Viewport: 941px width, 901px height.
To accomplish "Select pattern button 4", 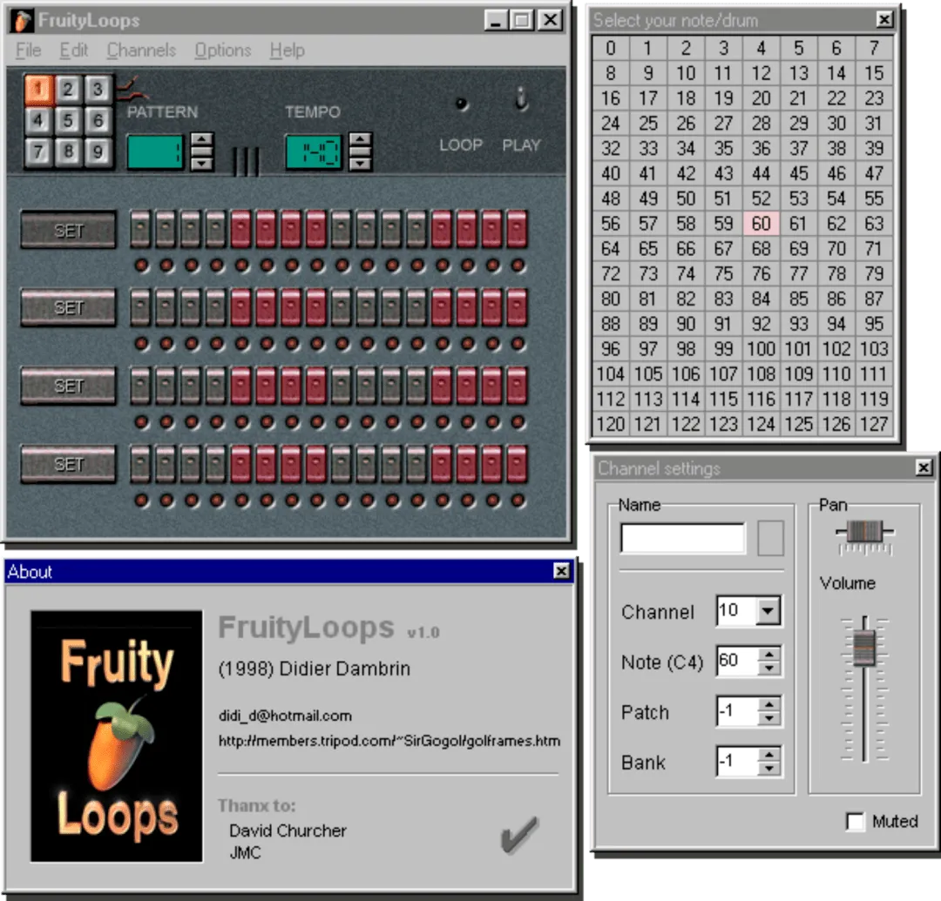I will [x=38, y=120].
